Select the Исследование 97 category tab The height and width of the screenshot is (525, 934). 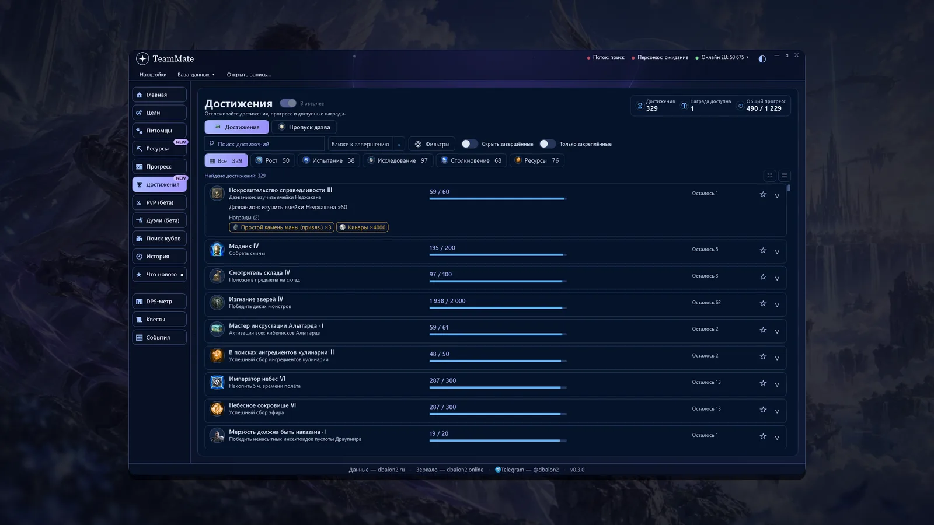[398, 160]
